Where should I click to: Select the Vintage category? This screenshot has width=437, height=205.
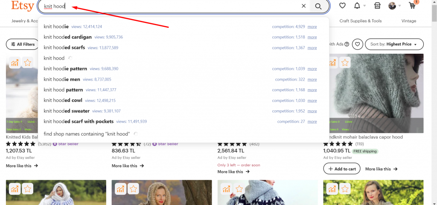point(409,21)
